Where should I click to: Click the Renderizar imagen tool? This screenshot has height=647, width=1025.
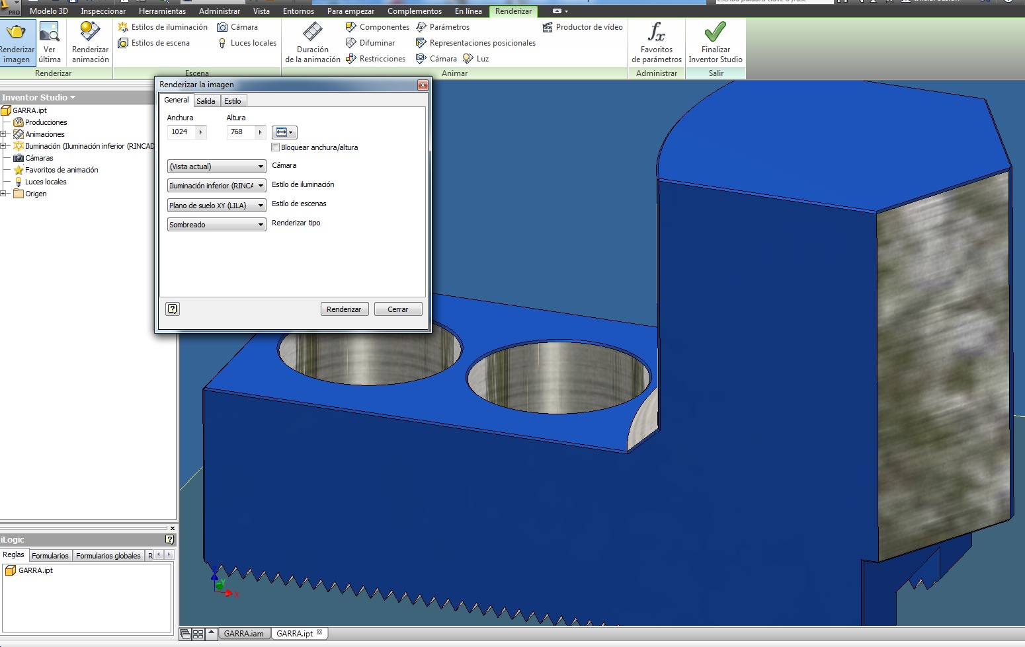click(17, 42)
